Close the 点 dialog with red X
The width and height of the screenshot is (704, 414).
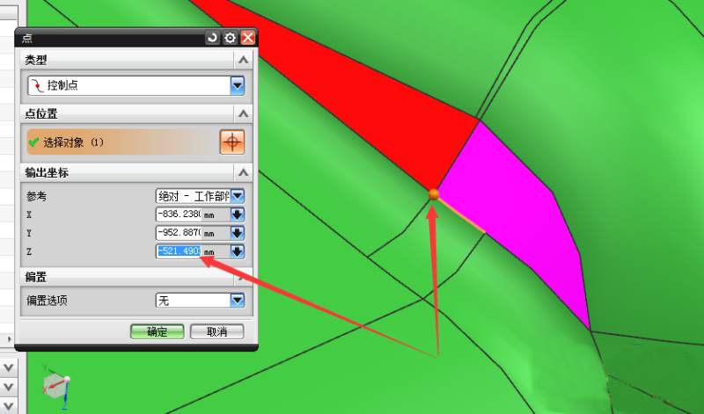248,38
